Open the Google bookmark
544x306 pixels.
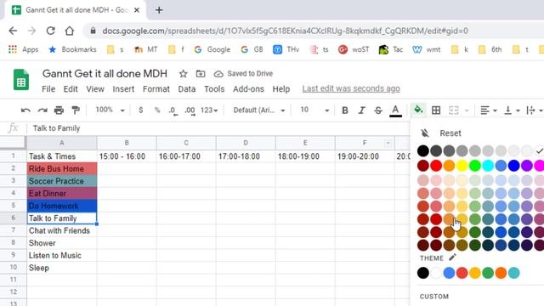coord(212,49)
